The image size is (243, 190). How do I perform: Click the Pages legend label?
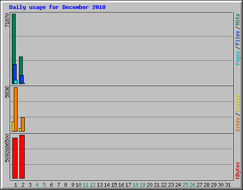(x=238, y=58)
